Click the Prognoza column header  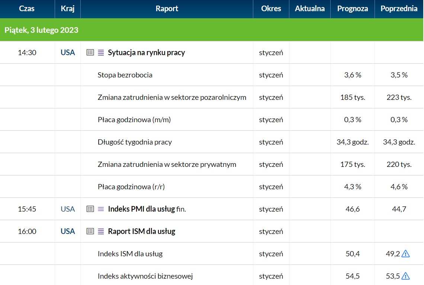(352, 9)
